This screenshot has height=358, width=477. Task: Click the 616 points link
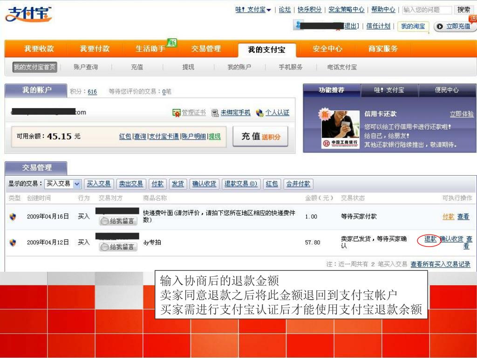(x=92, y=92)
